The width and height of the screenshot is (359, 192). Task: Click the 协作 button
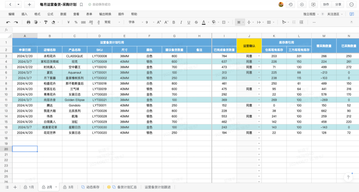(x=326, y=5)
